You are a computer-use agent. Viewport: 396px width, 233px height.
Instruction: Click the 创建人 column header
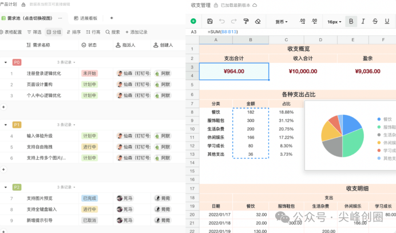pyautogui.click(x=163, y=45)
